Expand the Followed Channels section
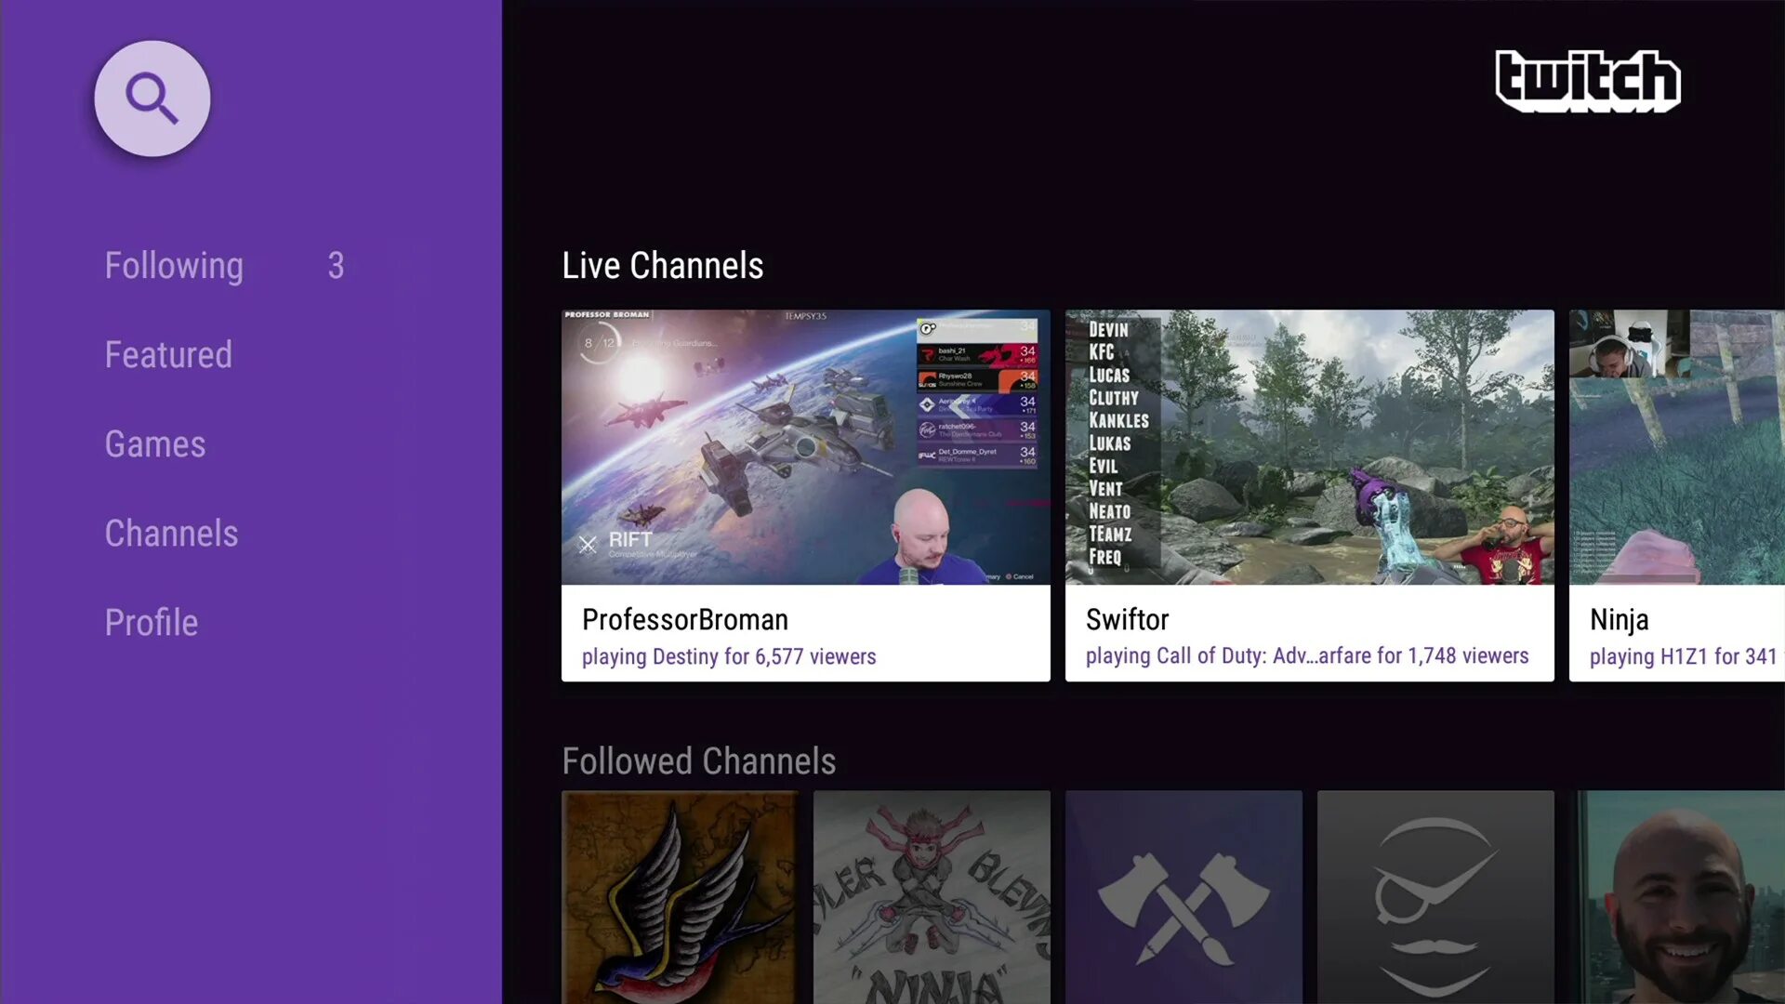 [697, 760]
